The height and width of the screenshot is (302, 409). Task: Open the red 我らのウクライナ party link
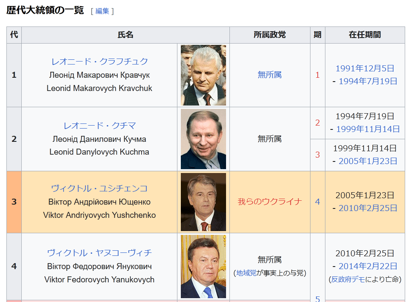[270, 202]
